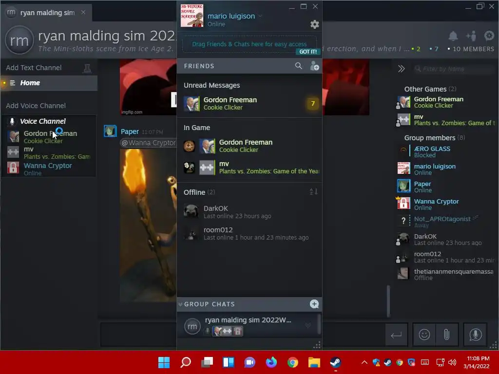Image resolution: width=499 pixels, height=374 pixels.
Task: Click Cookie Clicker game icon beside Gordon Freeman
Action: tap(189, 146)
